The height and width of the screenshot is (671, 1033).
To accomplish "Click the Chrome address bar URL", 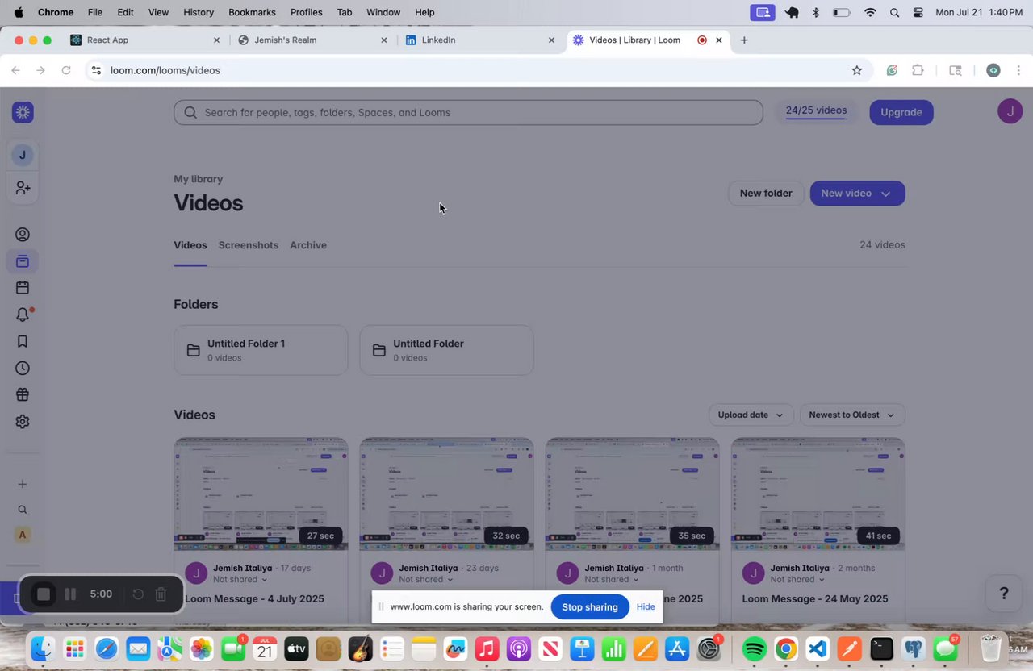I will click(165, 70).
